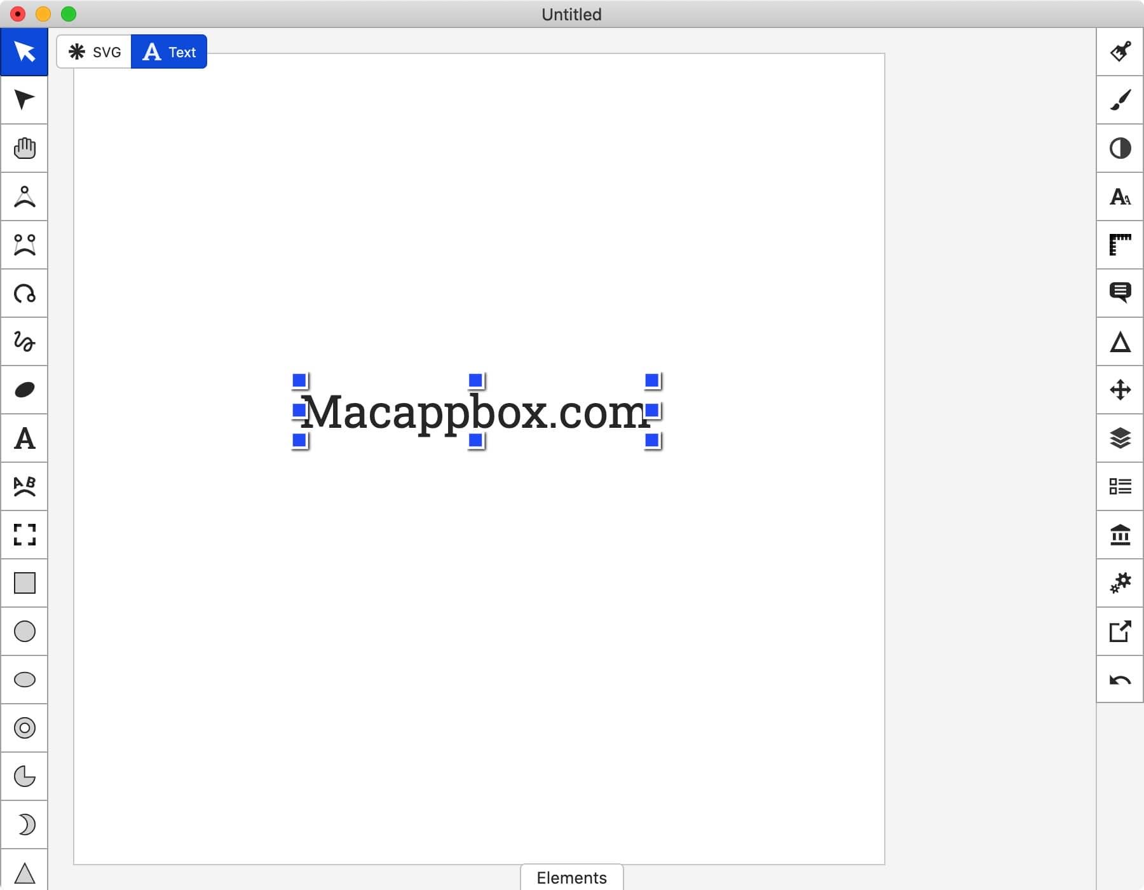Screen dimensions: 1144x890
Task: Switch to the SVG tab
Action: click(94, 51)
